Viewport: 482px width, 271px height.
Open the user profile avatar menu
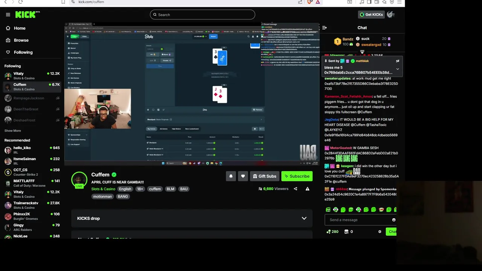tap(390, 15)
